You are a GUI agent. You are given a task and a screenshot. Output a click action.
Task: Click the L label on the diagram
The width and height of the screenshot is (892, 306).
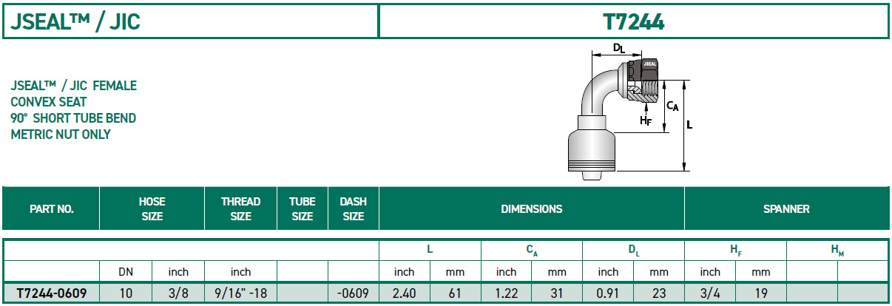(689, 125)
